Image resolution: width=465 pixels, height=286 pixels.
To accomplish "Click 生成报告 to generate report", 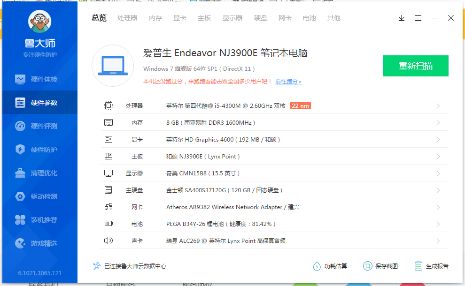I will [432, 266].
